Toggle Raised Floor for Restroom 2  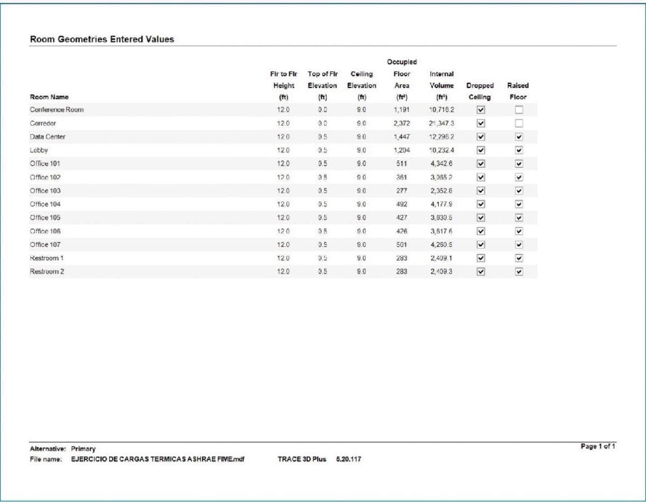[519, 271]
